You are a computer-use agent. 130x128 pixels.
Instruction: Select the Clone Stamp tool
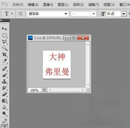tap(4, 81)
